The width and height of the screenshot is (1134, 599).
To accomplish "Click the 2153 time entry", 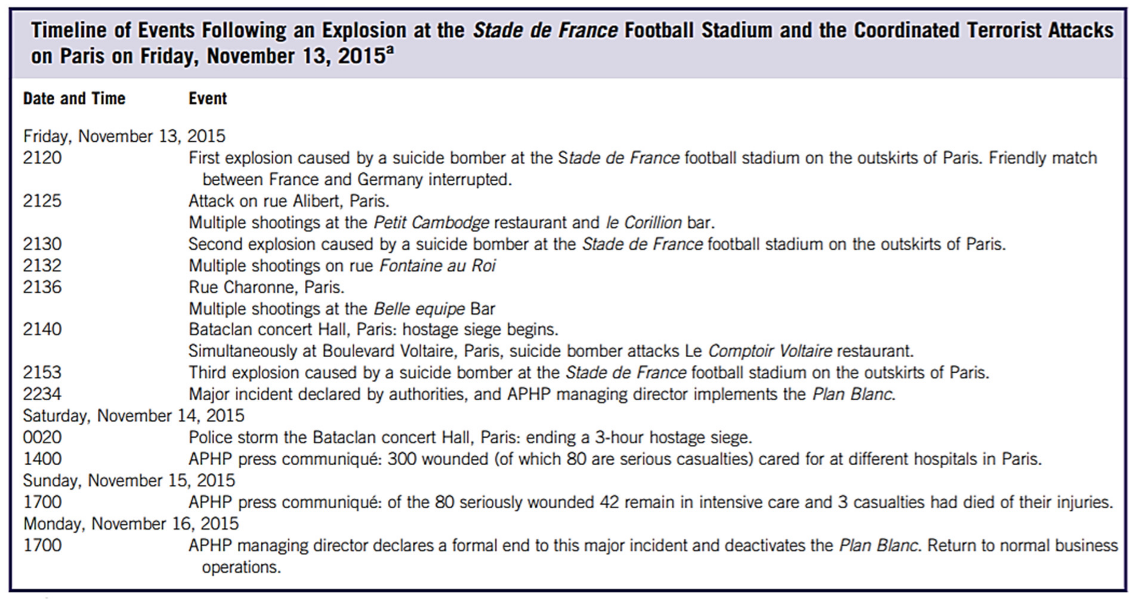I will (42, 373).
